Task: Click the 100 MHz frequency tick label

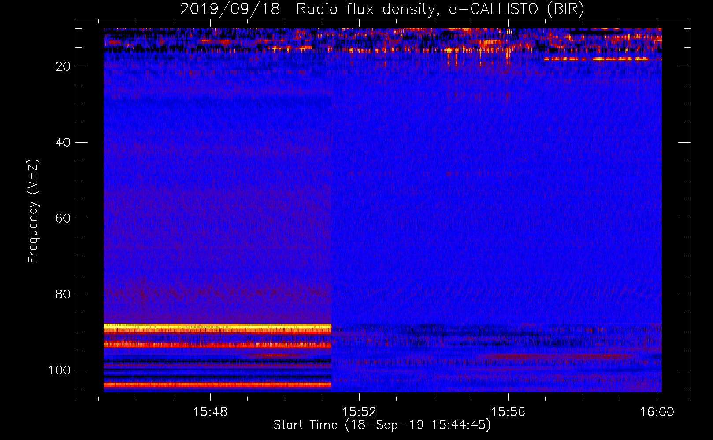Action: click(59, 370)
